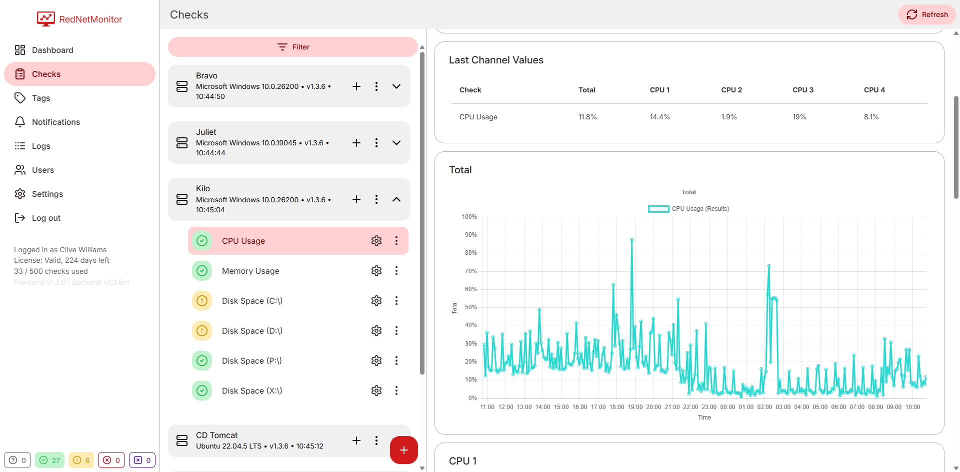Collapse the Kilo host checks
This screenshot has width=960, height=472.
click(396, 199)
